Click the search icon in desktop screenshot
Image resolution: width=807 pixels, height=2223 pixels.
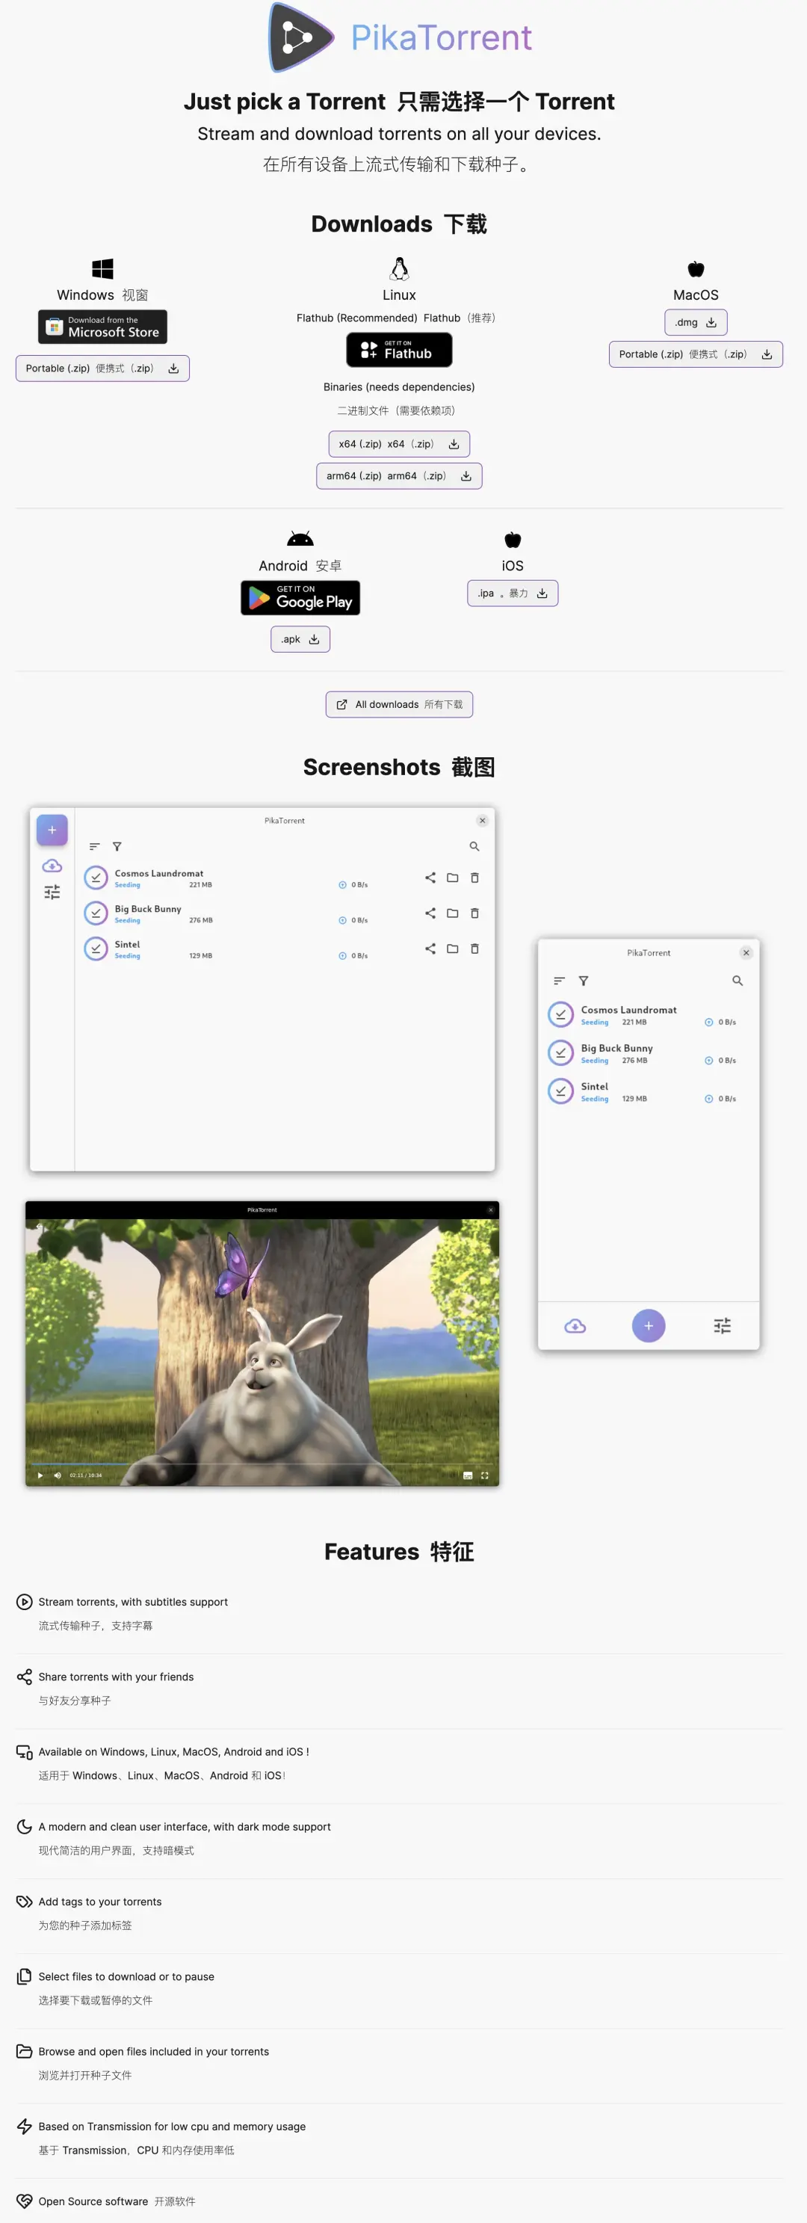coord(474,847)
